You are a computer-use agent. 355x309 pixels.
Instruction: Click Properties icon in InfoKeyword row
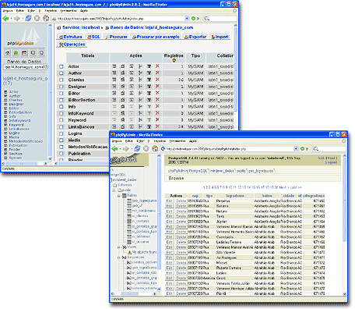(123, 113)
